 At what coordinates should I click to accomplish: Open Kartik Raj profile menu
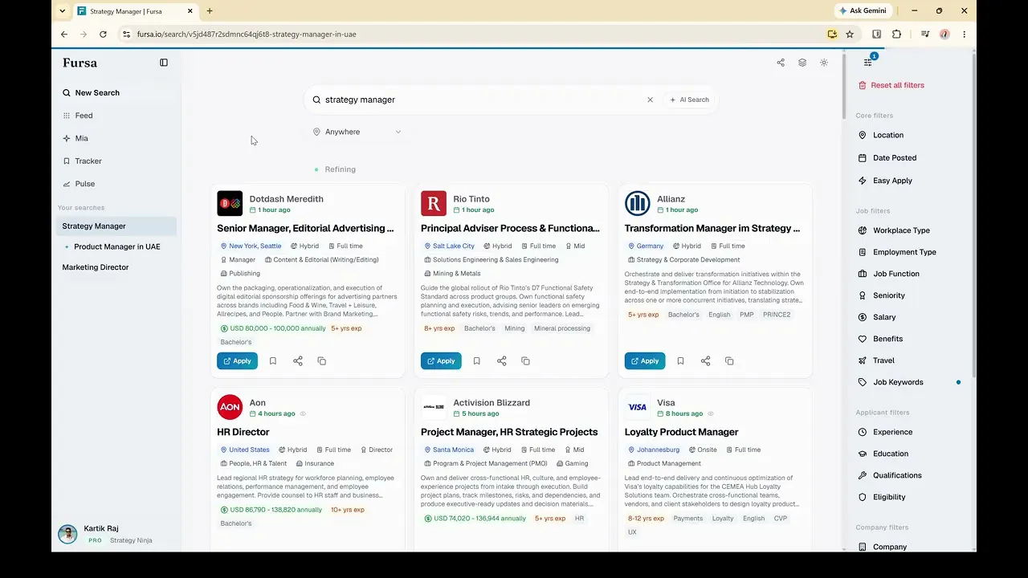117,535
